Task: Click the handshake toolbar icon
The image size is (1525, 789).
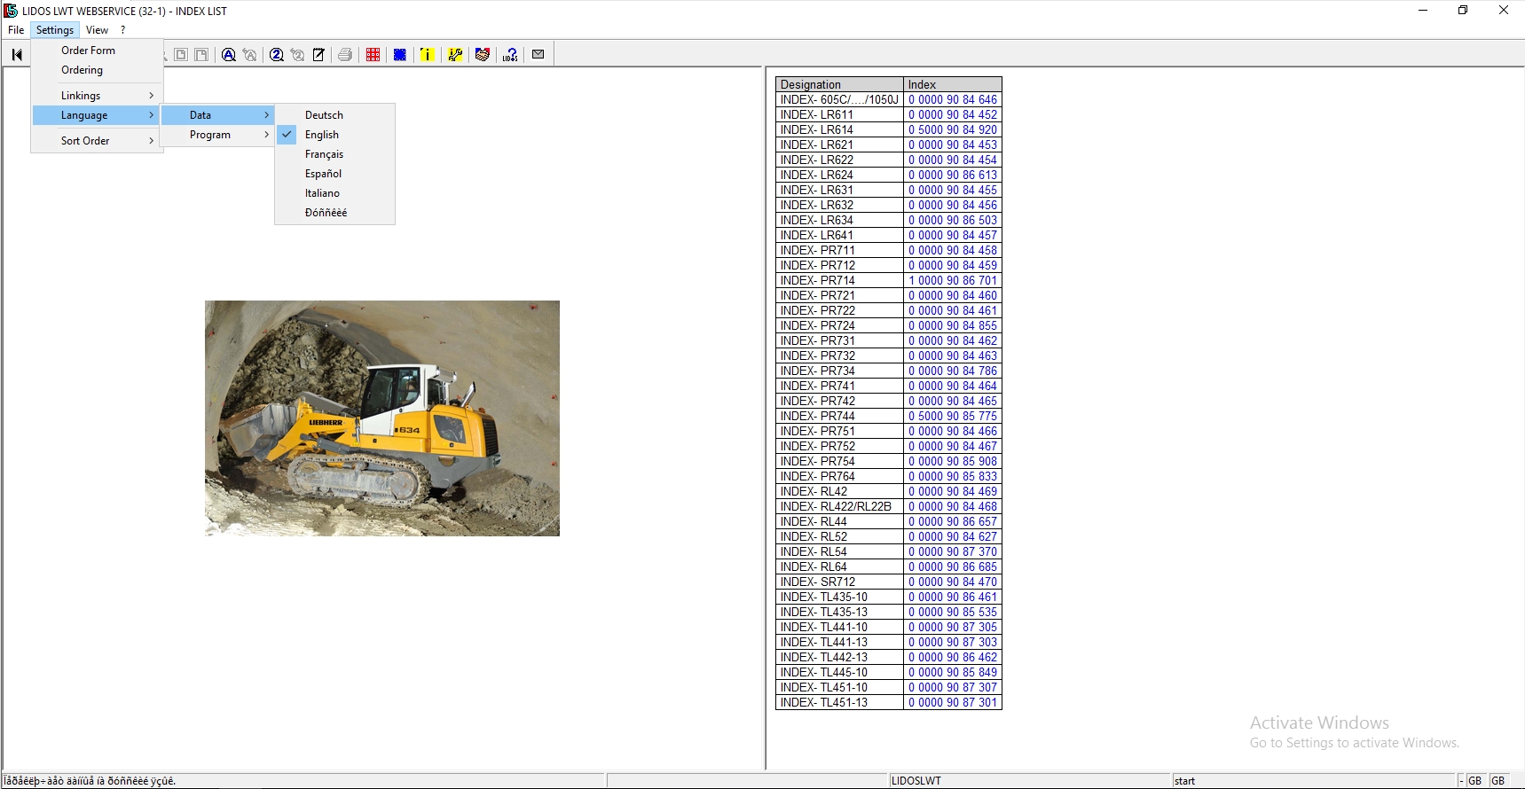Action: [x=483, y=55]
